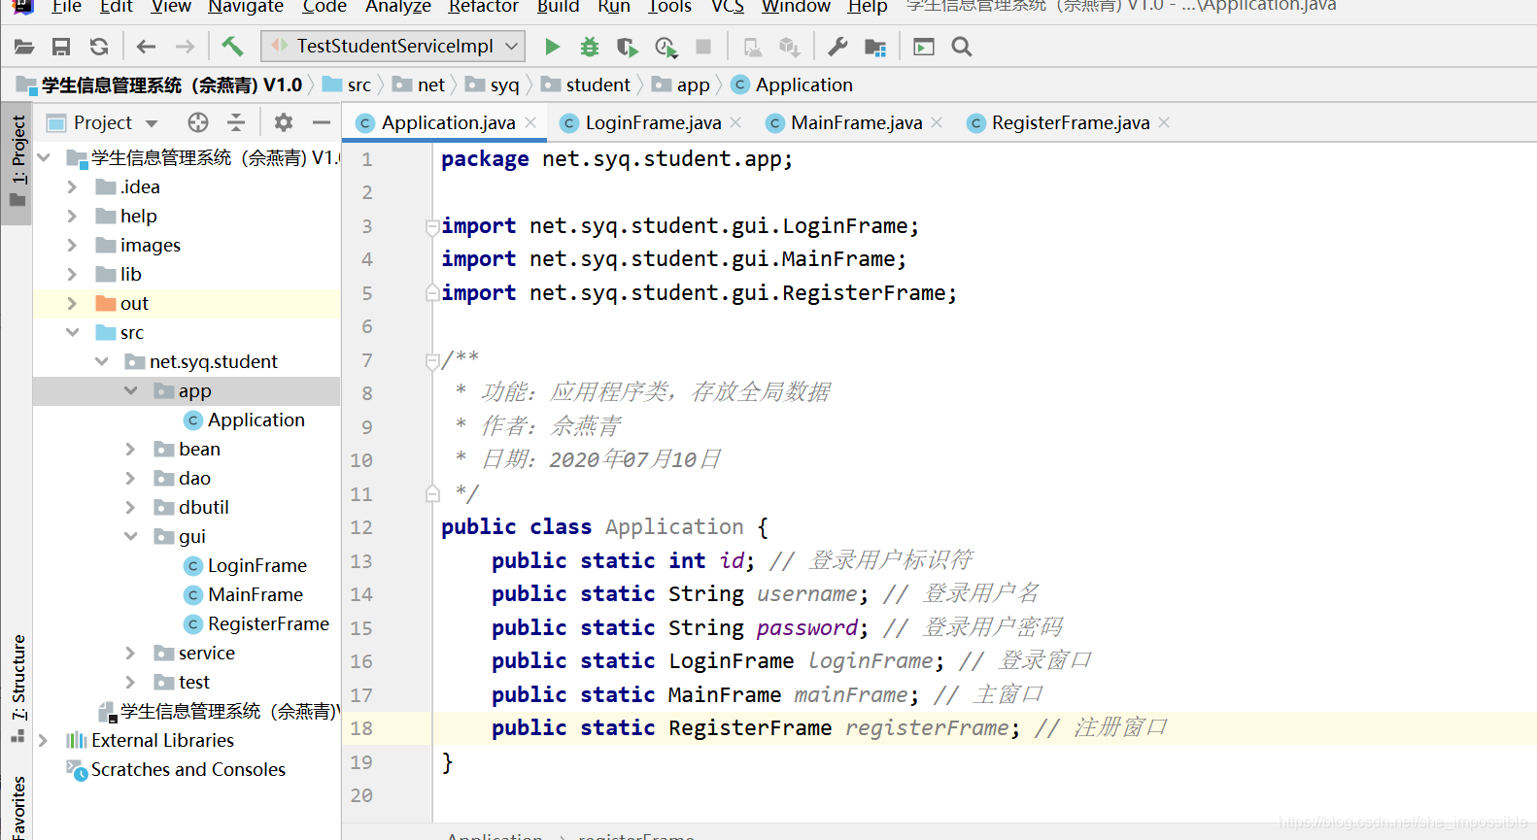1537x840 pixels.
Task: Click the syq breadcrumb in navigation bar
Action: pyautogui.click(x=493, y=84)
